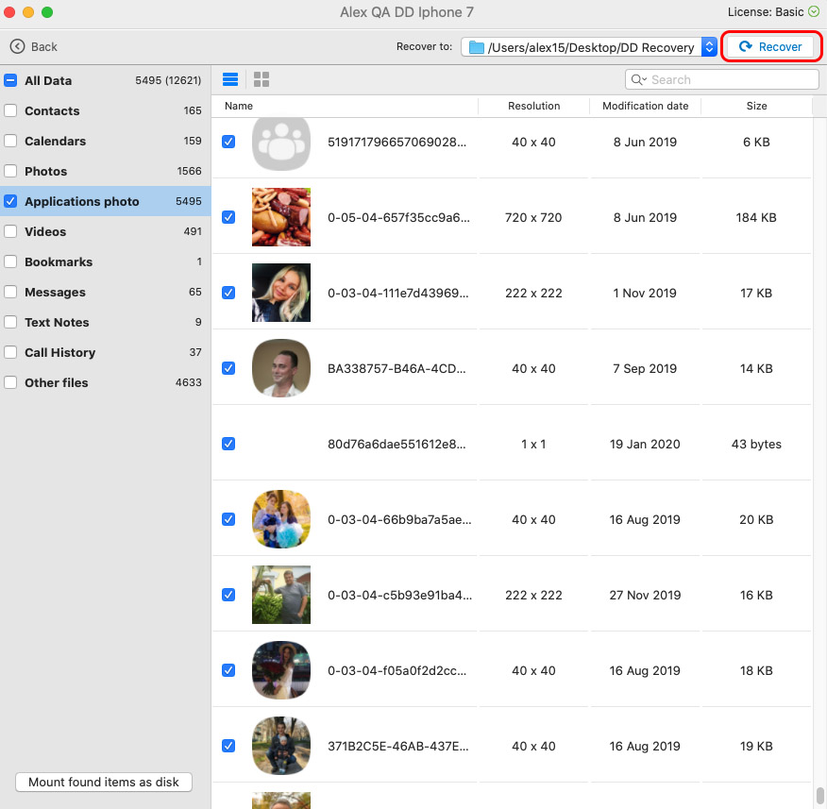Viewport: 827px width, 809px height.
Task: Open 371B2C5E-46AB-437E thumbnail
Action: [281, 746]
